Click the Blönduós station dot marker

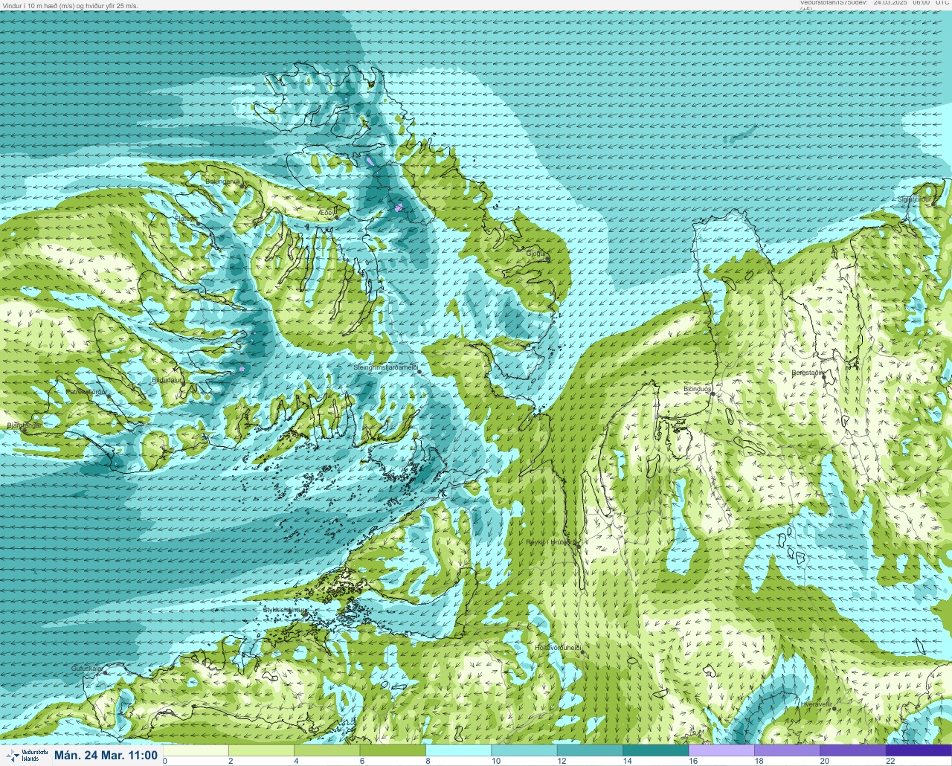click(x=713, y=394)
